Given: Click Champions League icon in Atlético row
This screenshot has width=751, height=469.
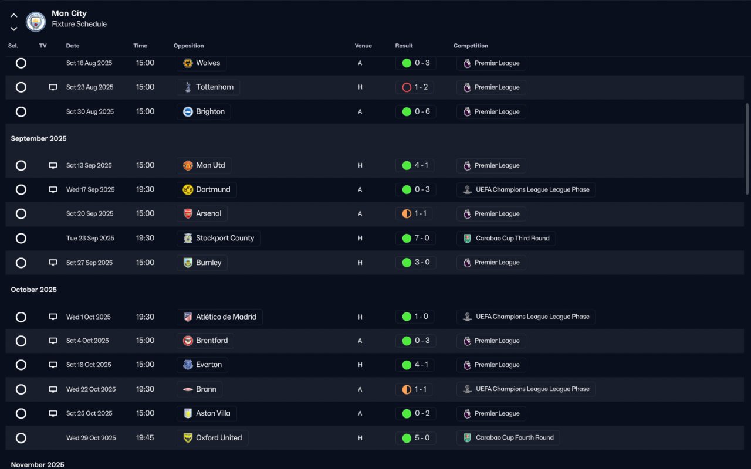Looking at the screenshot, I should (467, 317).
